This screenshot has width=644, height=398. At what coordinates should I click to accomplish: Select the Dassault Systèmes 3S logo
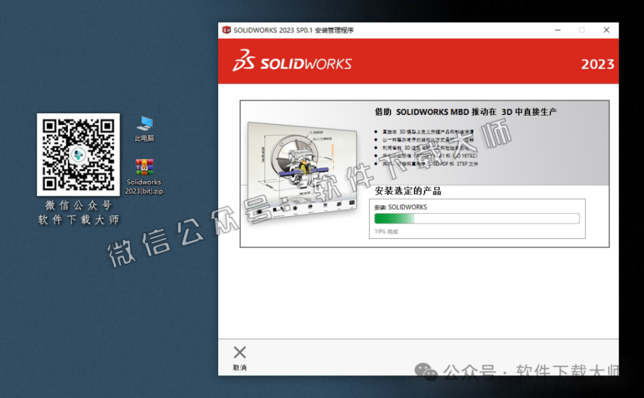point(246,62)
